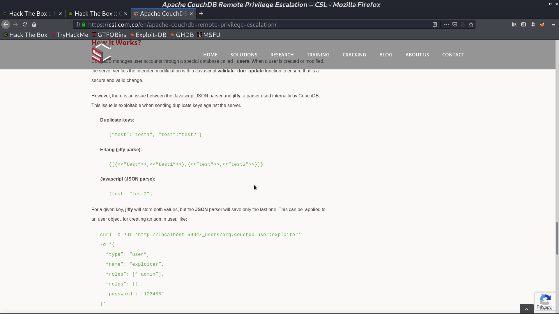This screenshot has width=559, height=314.
Task: Click the curl -X PUT command line
Action: click(200, 235)
